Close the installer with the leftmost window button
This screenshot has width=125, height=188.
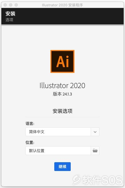point(5,5)
